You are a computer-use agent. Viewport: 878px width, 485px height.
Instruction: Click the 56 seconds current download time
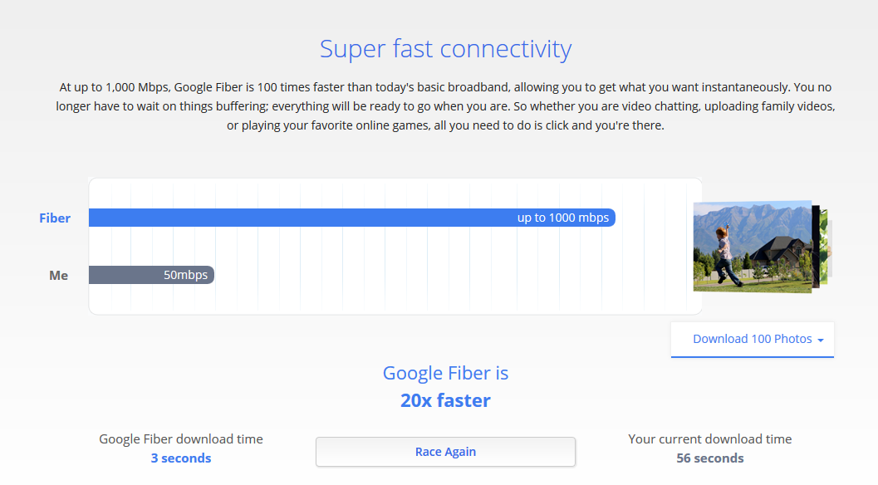(x=710, y=458)
